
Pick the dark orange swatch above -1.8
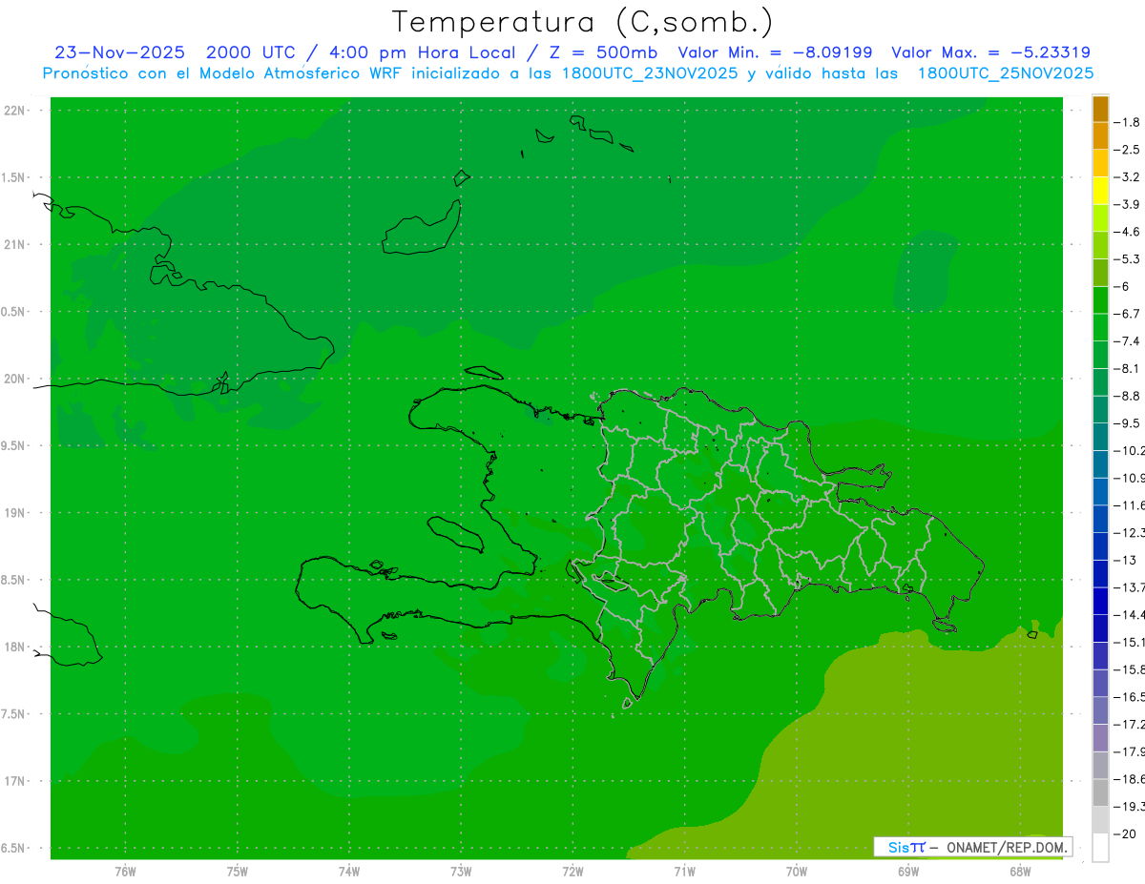[x=1100, y=109]
